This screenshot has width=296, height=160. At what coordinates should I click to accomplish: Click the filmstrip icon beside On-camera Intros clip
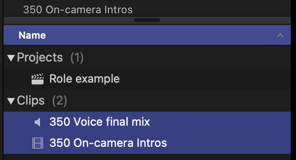pos(38,143)
